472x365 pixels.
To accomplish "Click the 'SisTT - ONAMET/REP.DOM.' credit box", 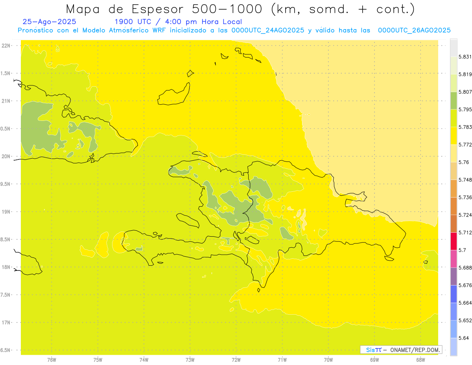I will tap(401, 350).
